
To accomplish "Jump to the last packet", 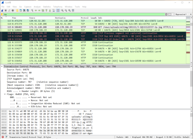I will [50, 11].
